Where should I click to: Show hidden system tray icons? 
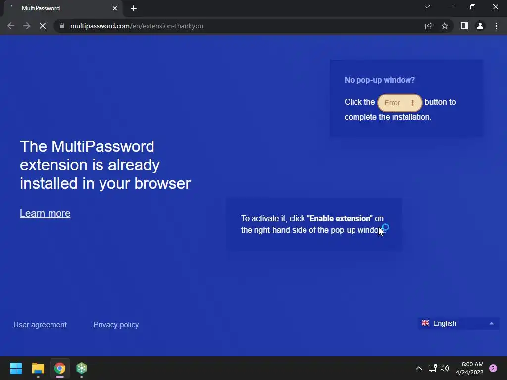point(419,368)
